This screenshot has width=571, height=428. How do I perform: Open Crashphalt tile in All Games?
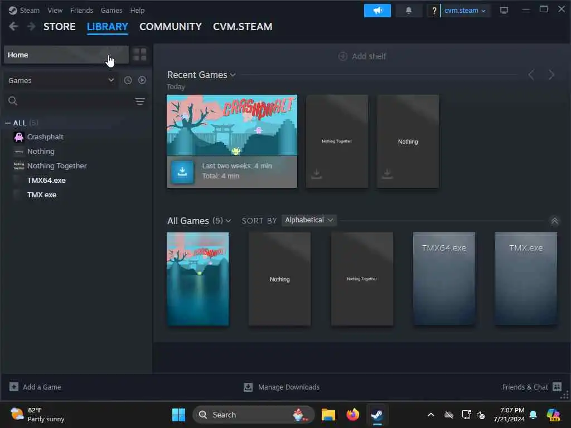pyautogui.click(x=198, y=279)
